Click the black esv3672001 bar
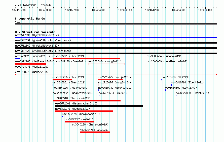The height and width of the screenshot is (142, 224). pyautogui.click(x=99, y=106)
